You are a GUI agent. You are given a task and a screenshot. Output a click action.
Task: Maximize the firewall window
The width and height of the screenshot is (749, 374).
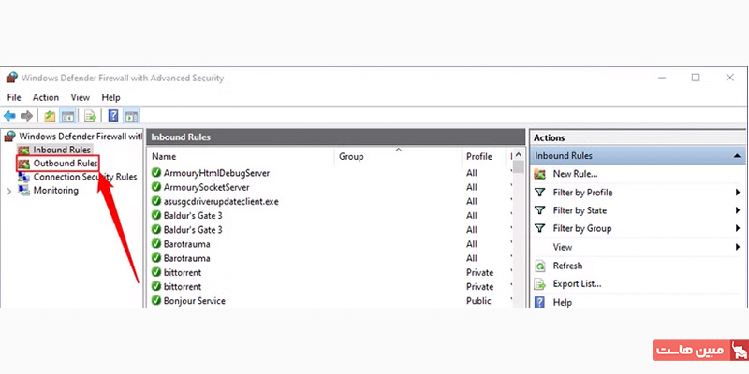tap(696, 78)
